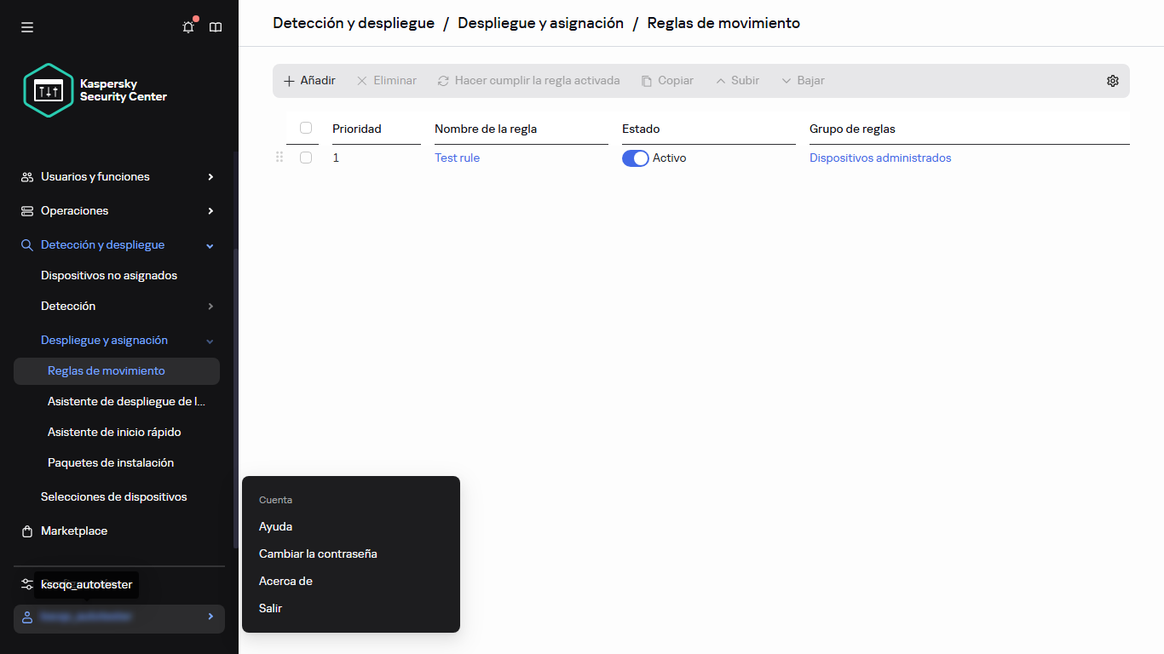Disable the Activo toggle for Test rule

(635, 158)
